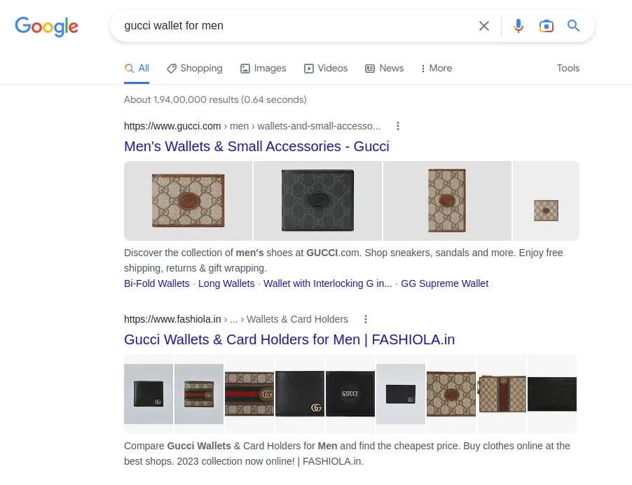Open beige GG bi-fold wallet thumbnail from Gucci

point(188,201)
